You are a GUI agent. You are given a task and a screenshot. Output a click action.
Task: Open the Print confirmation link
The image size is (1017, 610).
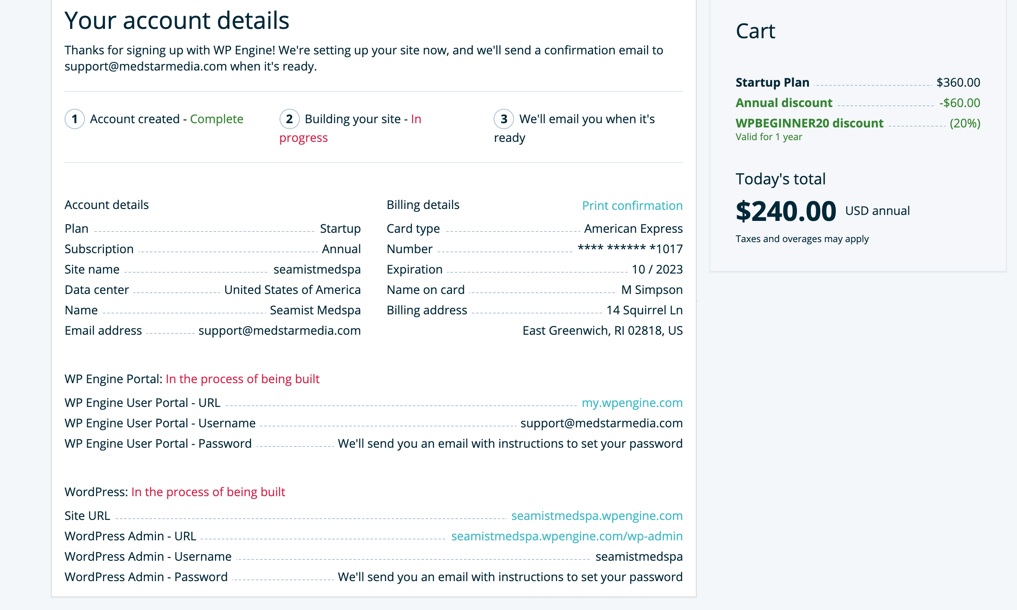pos(632,206)
